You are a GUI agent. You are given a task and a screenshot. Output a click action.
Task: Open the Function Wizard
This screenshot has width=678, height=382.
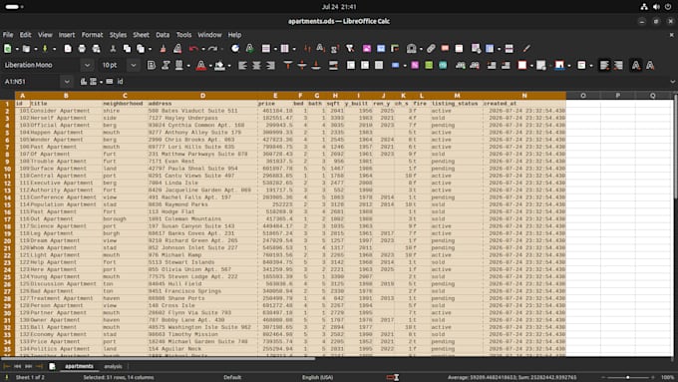pos(84,82)
